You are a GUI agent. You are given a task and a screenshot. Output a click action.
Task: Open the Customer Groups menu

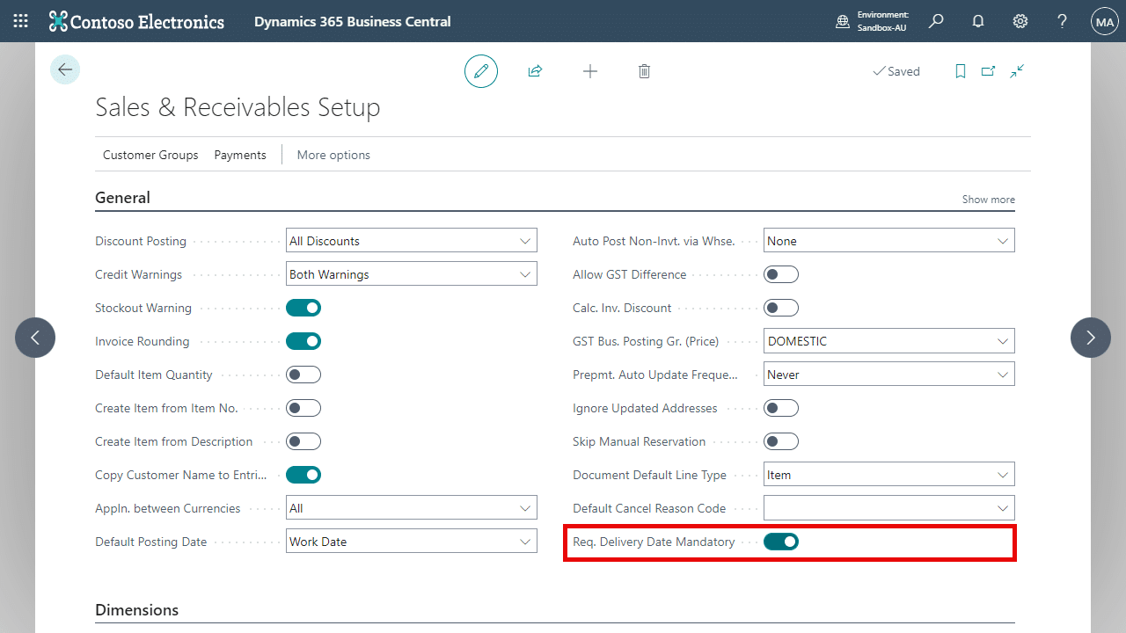pos(150,155)
